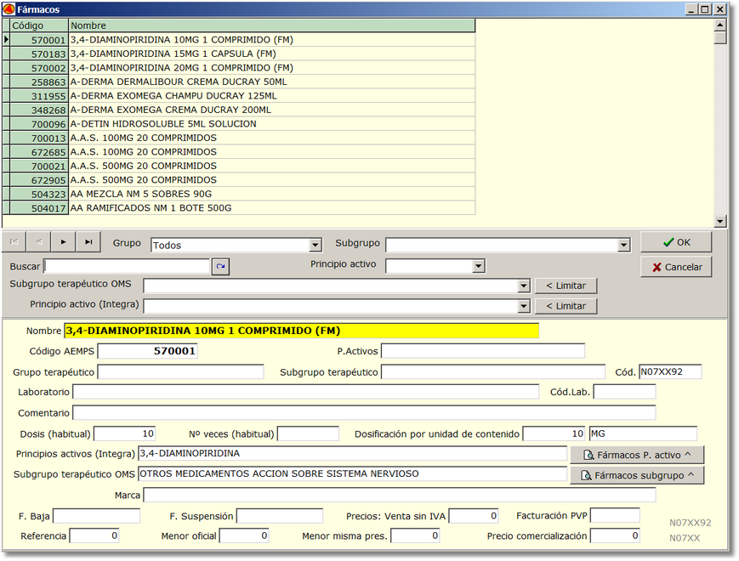Click the F. Suspensión date field
This screenshot has width=739, height=561.
[280, 516]
